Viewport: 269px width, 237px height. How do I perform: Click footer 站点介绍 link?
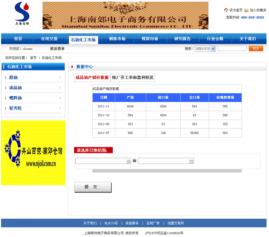point(111,223)
